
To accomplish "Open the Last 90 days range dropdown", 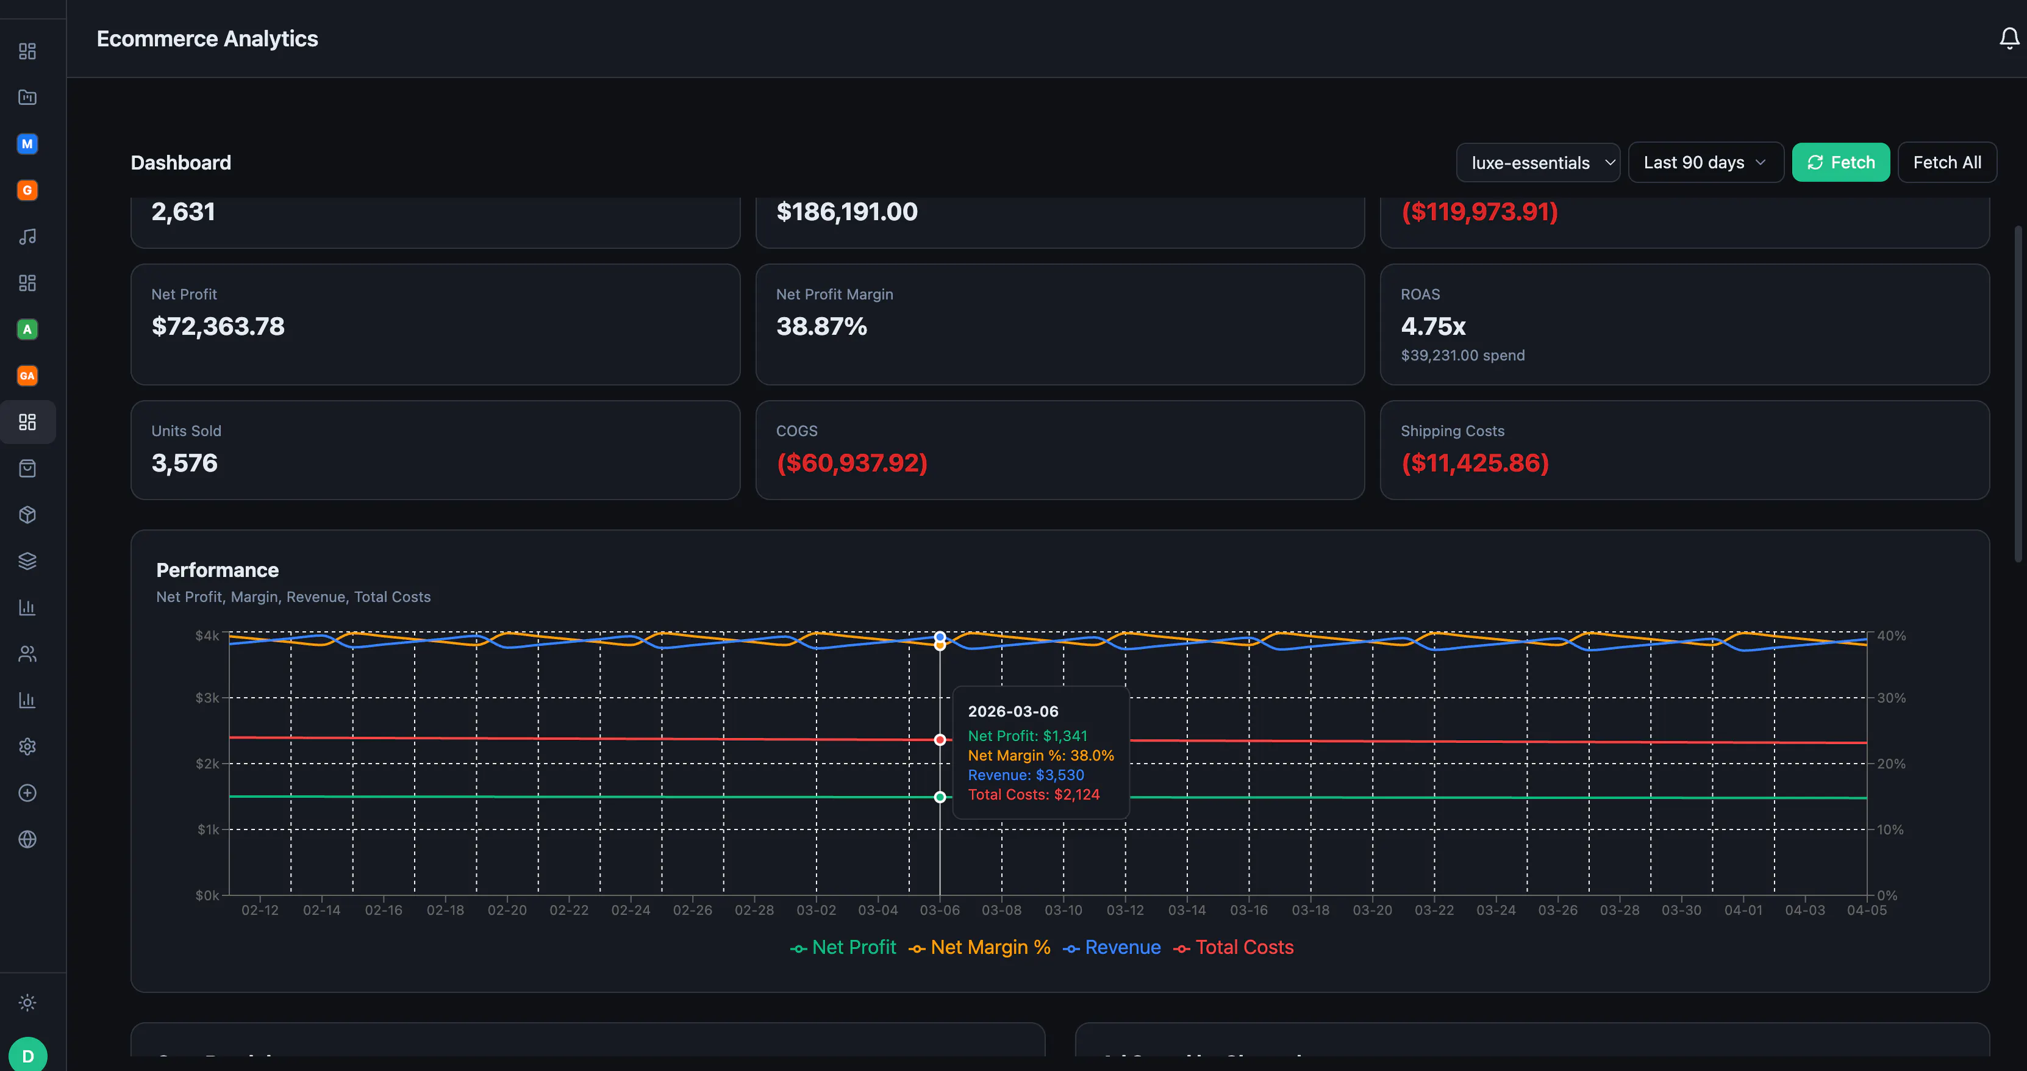I will pyautogui.click(x=1705, y=163).
